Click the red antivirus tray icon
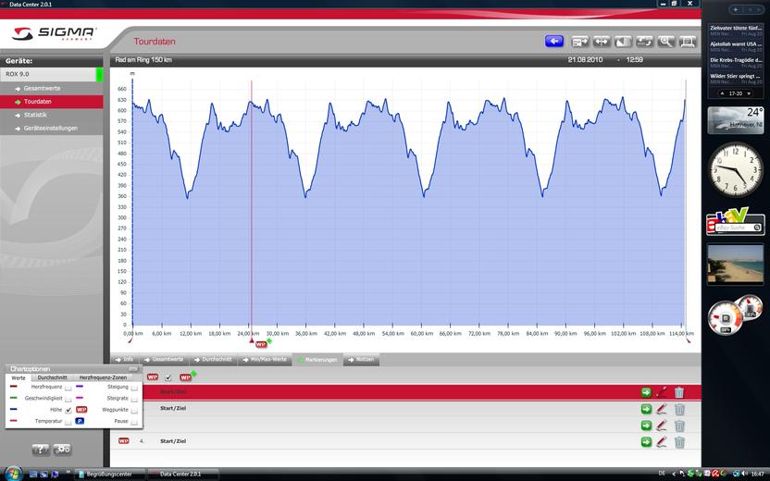Screen dimensions: 770x481 [x=715, y=475]
